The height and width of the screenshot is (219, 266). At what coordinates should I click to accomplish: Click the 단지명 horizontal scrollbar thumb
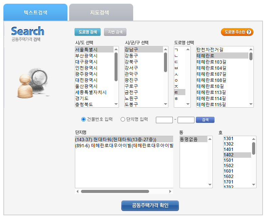(115, 191)
